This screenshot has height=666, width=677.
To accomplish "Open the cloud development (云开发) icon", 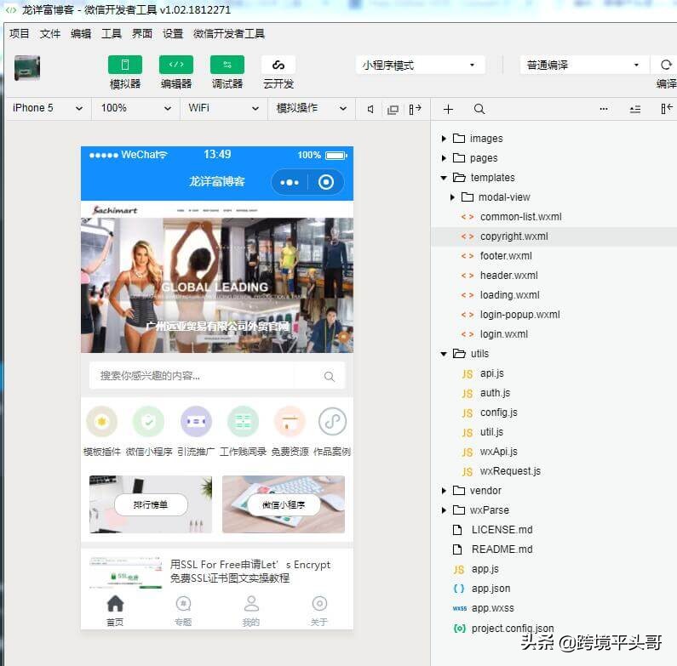I will pos(278,65).
